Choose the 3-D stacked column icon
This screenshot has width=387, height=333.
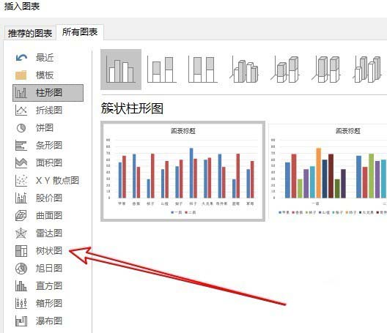coord(285,70)
